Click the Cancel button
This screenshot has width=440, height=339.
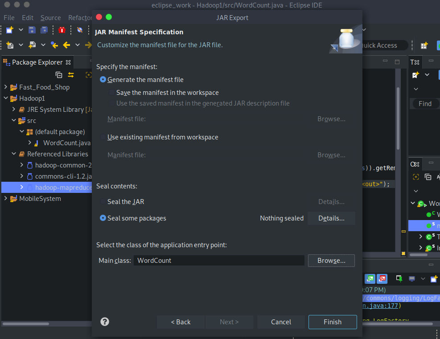coord(281,322)
